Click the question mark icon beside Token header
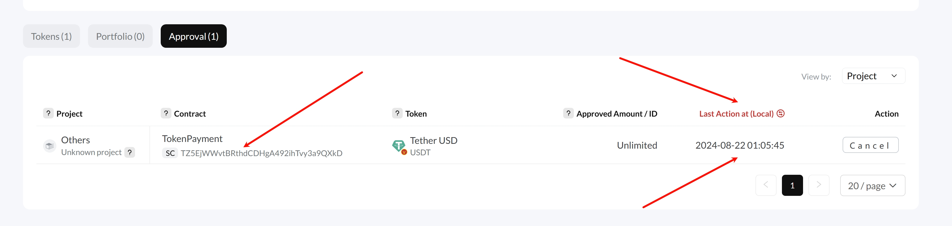The image size is (952, 226). [397, 113]
